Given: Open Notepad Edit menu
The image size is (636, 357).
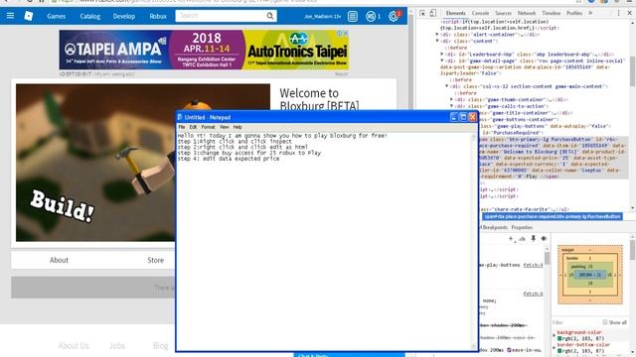Looking at the screenshot, I should (x=193, y=127).
